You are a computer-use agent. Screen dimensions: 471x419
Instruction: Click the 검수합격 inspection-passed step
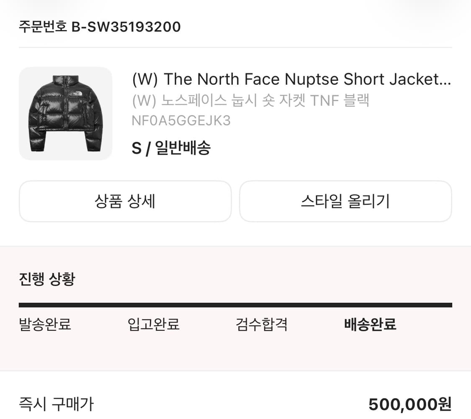[261, 324]
